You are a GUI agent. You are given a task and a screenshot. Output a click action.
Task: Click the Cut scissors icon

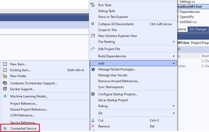coord(93,120)
